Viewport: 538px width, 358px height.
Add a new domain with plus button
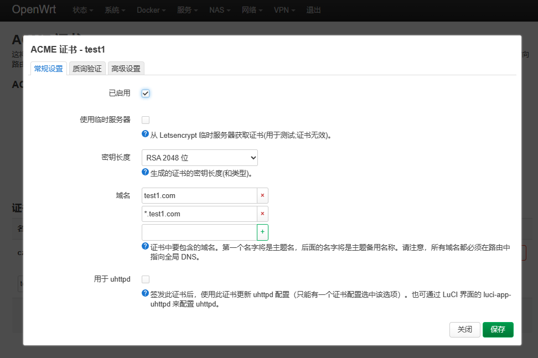point(262,232)
